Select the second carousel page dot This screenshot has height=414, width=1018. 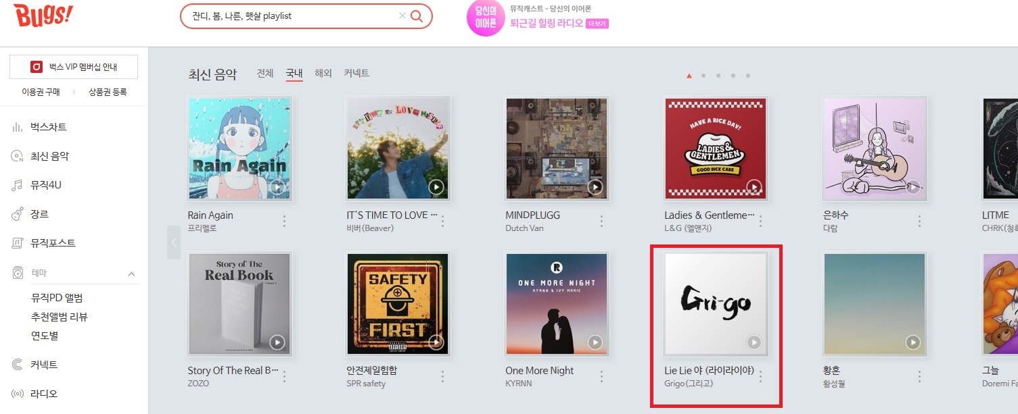[703, 76]
